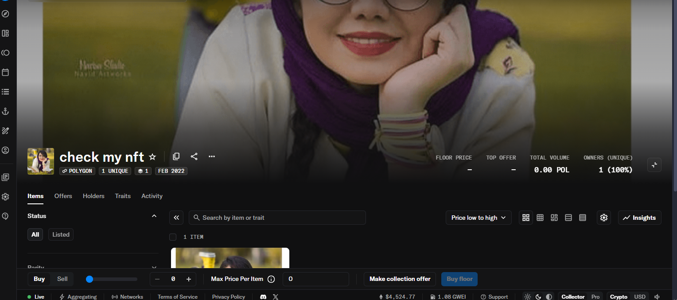Switch to Sell mode
677x300 pixels.
[x=62, y=279]
